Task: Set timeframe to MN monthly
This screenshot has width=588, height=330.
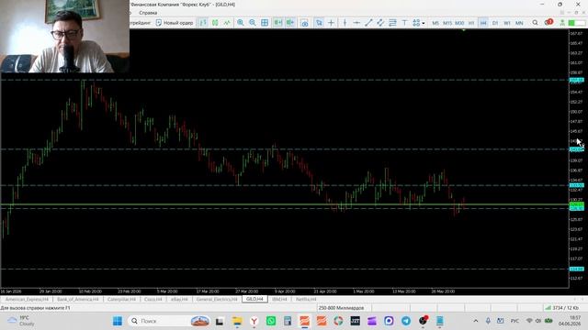Action: (x=519, y=23)
